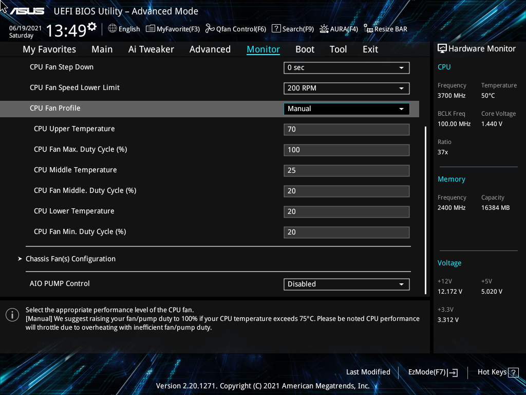Image resolution: width=526 pixels, height=395 pixels.
Task: Select the CPU Upper Temperature field
Action: click(x=346, y=129)
